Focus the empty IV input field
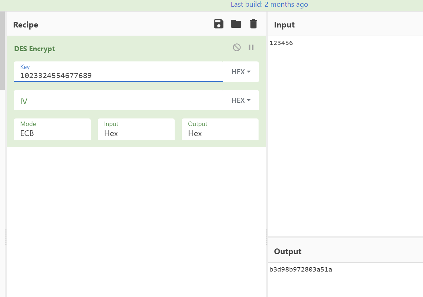 point(119,100)
